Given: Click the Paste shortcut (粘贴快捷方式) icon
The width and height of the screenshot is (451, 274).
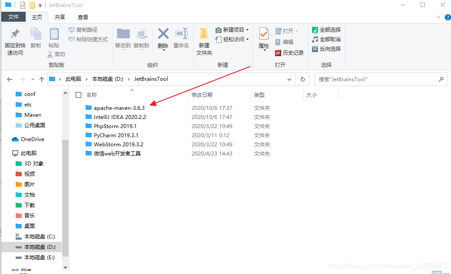Looking at the screenshot, I should (x=72, y=39).
